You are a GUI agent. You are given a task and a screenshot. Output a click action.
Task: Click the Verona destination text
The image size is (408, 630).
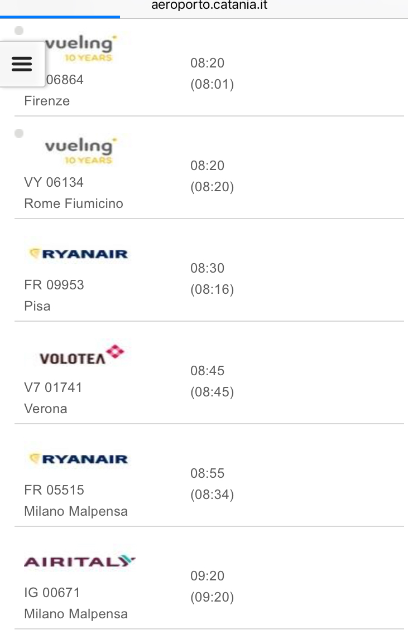46,409
